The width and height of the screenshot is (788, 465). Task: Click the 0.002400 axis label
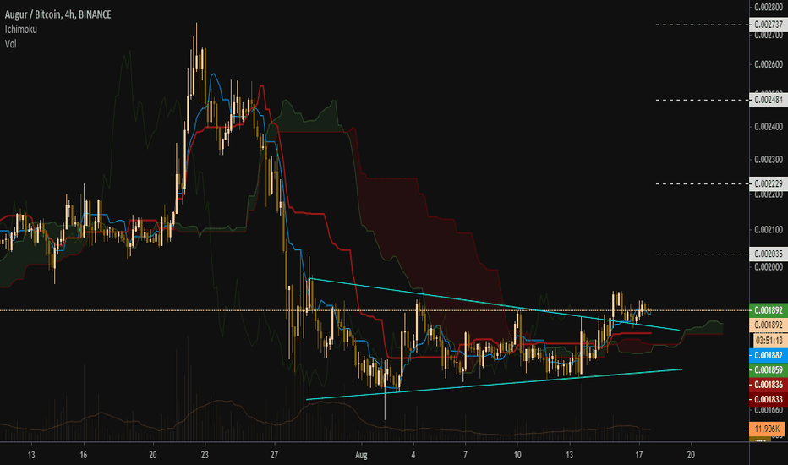pyautogui.click(x=769, y=127)
